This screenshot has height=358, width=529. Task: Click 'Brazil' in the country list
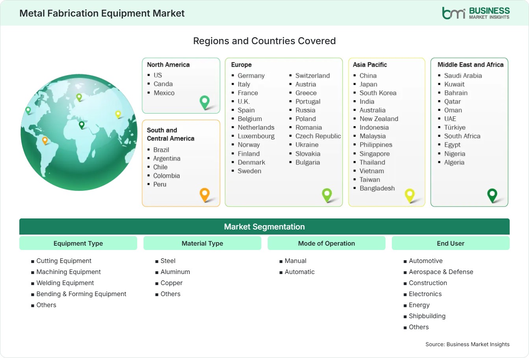point(161,150)
